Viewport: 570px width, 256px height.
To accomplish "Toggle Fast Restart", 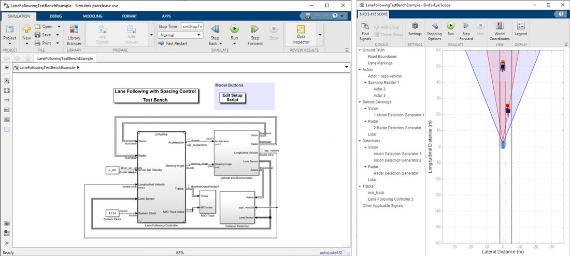I will coord(173,43).
